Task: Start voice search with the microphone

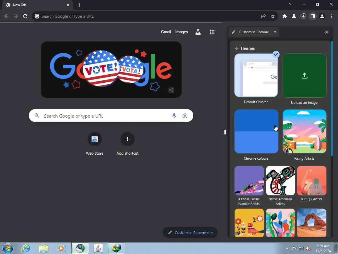Action: [x=174, y=116]
